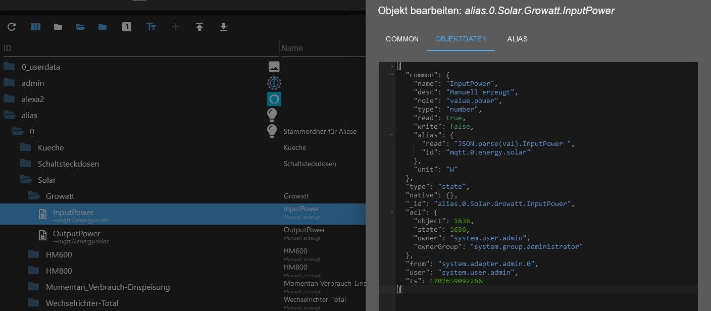Expand the Schaltsteckdosen folder
Screen dimensions: 711x311
tap(25, 164)
